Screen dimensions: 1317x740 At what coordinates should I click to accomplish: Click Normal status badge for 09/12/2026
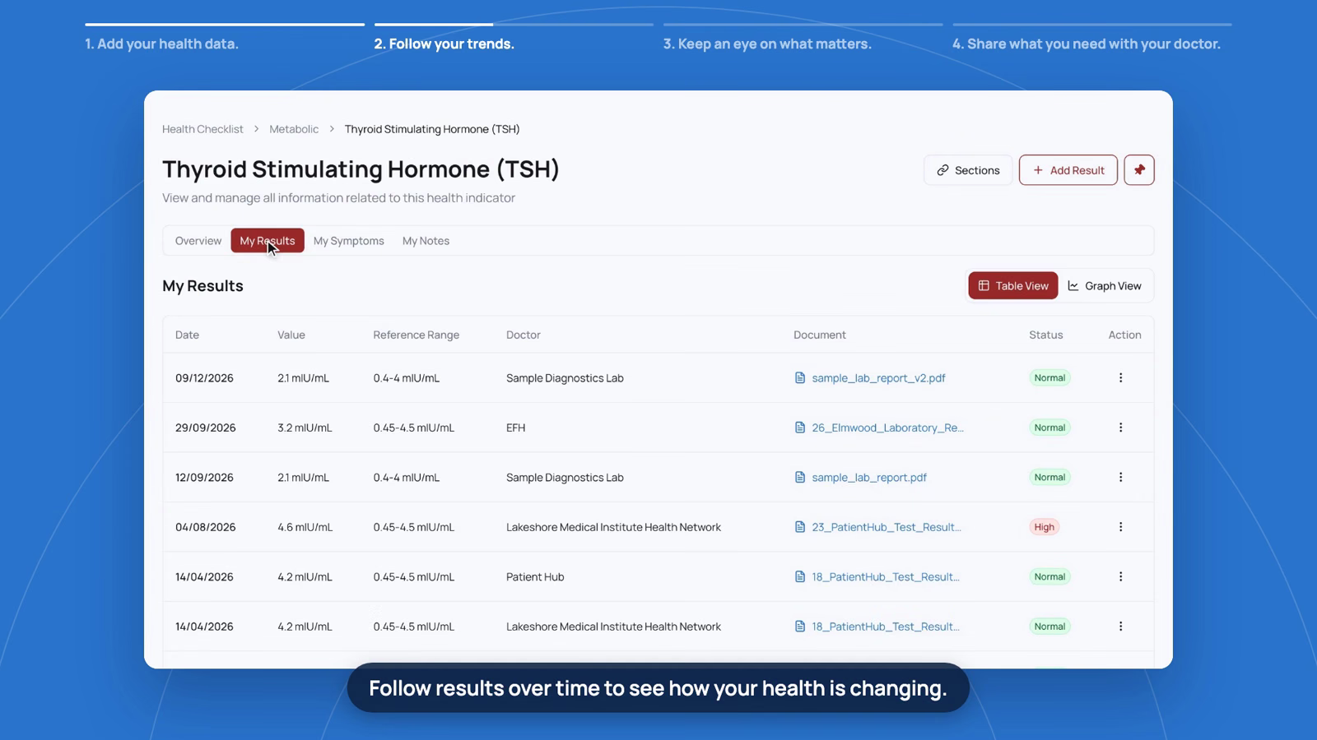1049,378
